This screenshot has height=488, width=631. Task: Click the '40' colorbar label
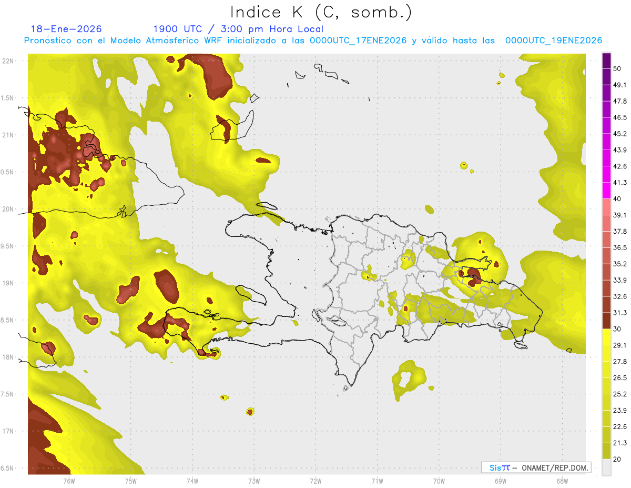click(x=617, y=199)
